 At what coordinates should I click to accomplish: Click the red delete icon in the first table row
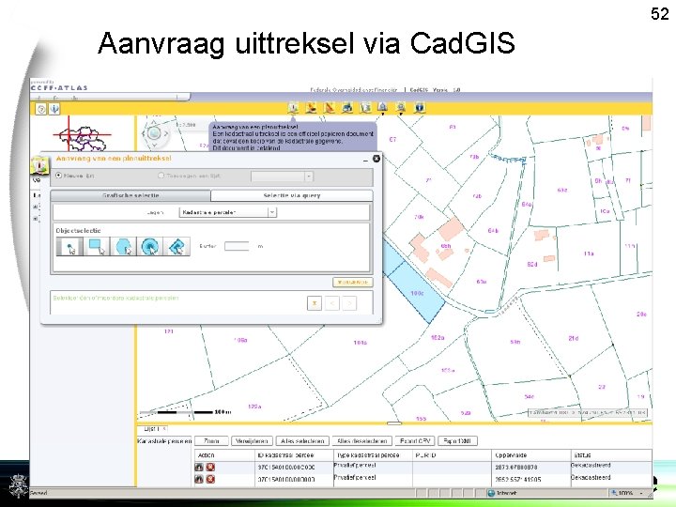[x=210, y=467]
